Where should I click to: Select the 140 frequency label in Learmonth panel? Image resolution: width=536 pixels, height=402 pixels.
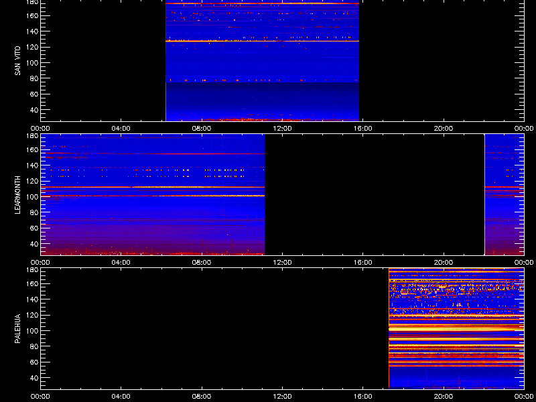click(33, 165)
